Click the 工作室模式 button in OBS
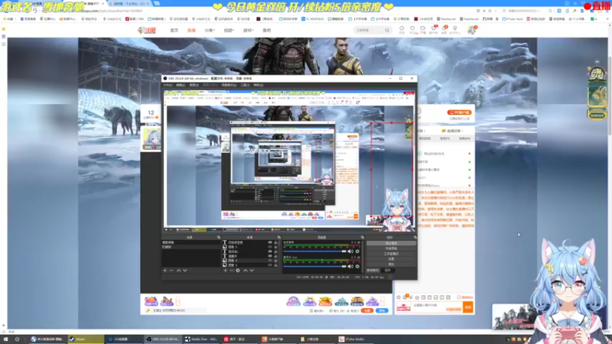The image size is (612, 344). (391, 254)
